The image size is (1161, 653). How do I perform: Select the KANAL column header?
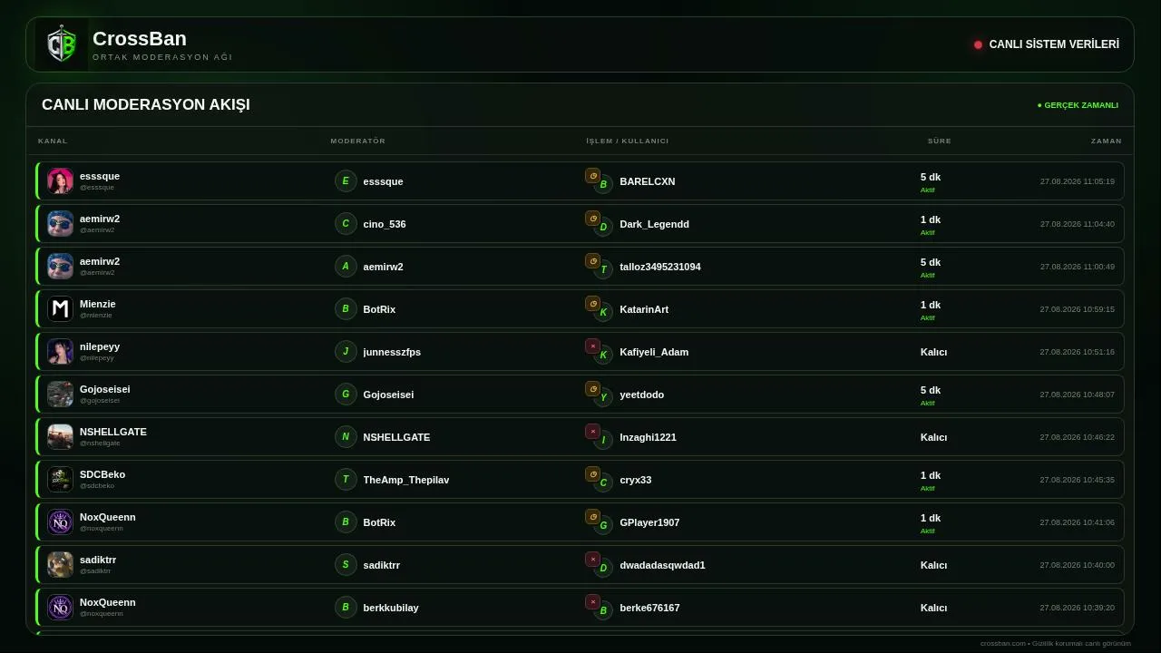click(53, 141)
